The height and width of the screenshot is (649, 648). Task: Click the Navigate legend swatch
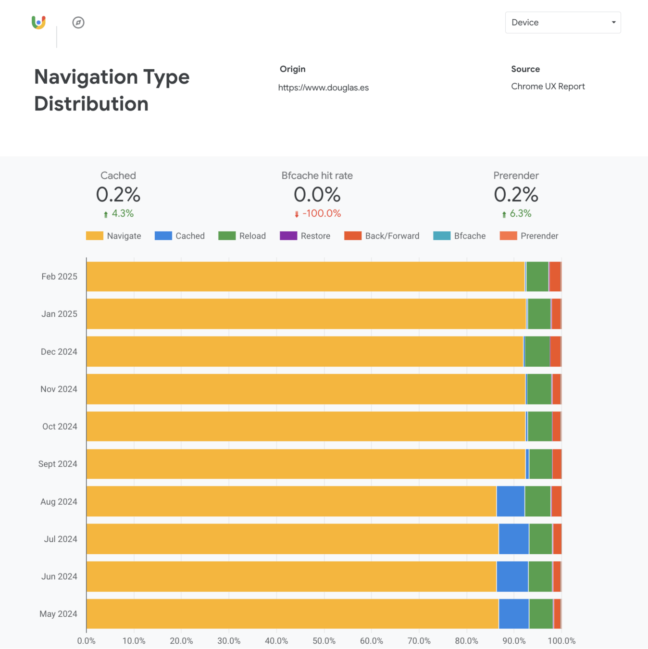click(x=94, y=236)
